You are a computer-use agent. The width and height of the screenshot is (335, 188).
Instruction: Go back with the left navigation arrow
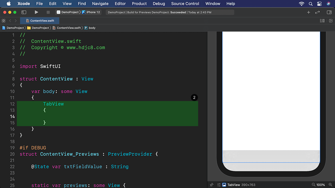[x=10, y=21]
